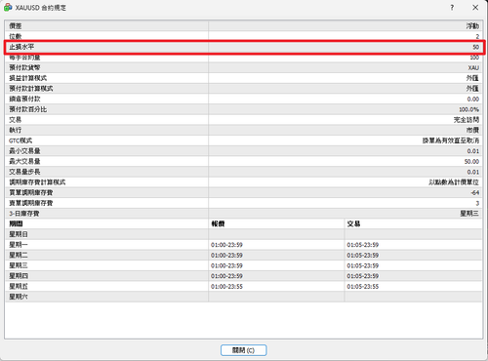Click the XAUUSD dialog title bar app icon
The image size is (488, 361).
click(8, 7)
